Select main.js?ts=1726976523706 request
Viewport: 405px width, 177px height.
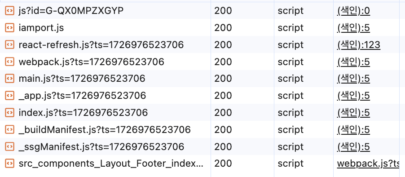pyautogui.click(x=82, y=79)
